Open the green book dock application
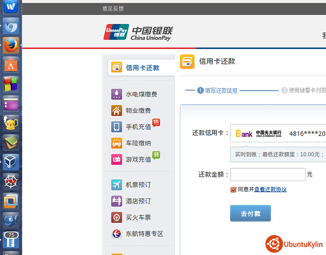 (x=11, y=142)
